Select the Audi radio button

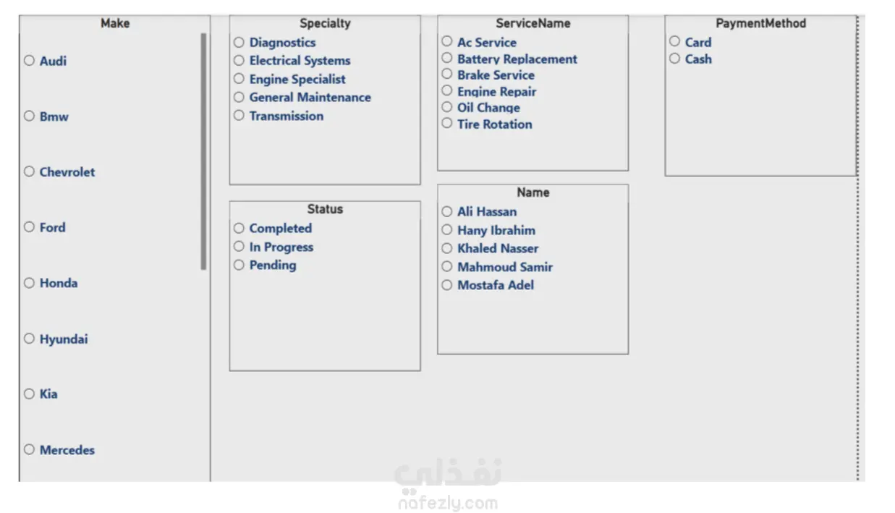point(29,61)
